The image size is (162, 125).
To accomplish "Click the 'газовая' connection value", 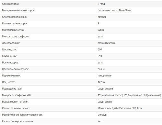I will (102, 17).
